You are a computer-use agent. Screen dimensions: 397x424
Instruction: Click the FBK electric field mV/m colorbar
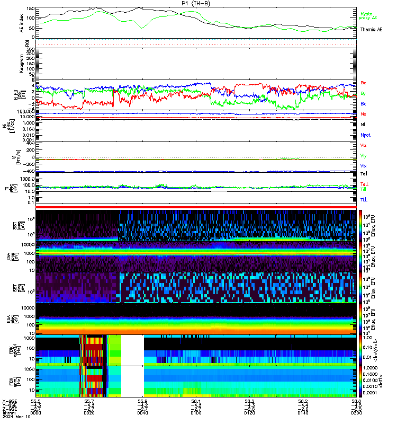point(360,350)
